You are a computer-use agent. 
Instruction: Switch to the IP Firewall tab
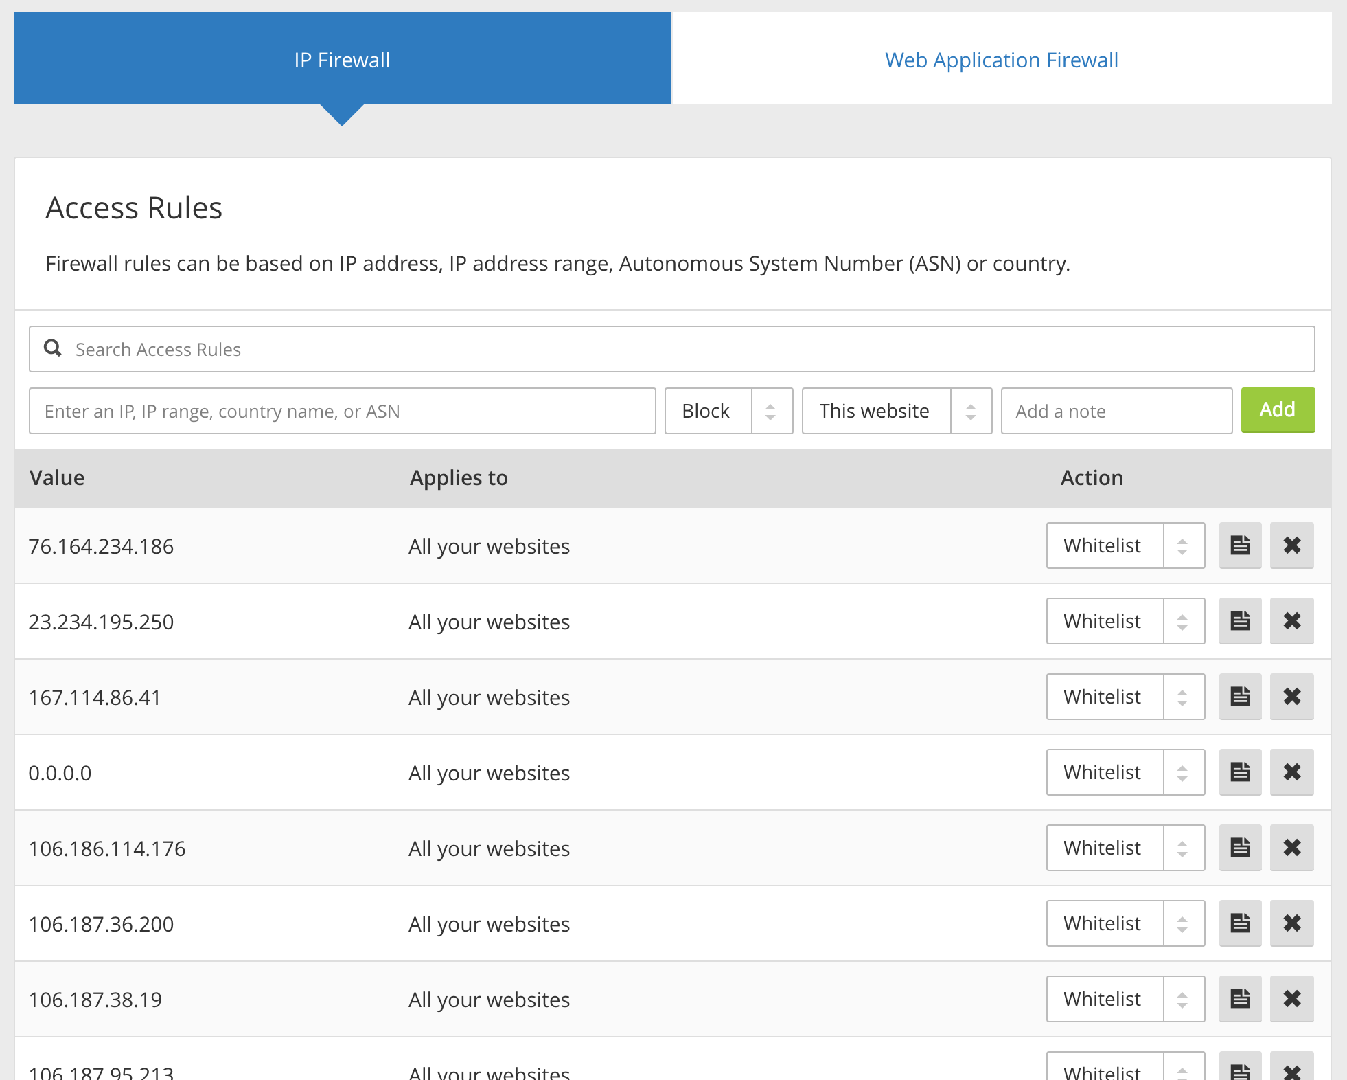[342, 59]
